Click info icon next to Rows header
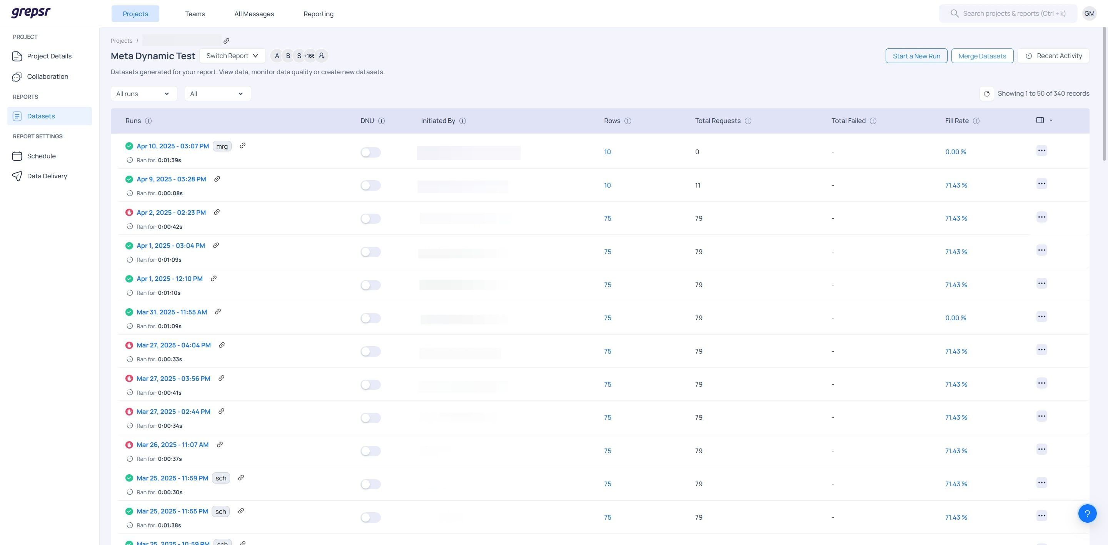This screenshot has width=1108, height=545. pos(628,121)
